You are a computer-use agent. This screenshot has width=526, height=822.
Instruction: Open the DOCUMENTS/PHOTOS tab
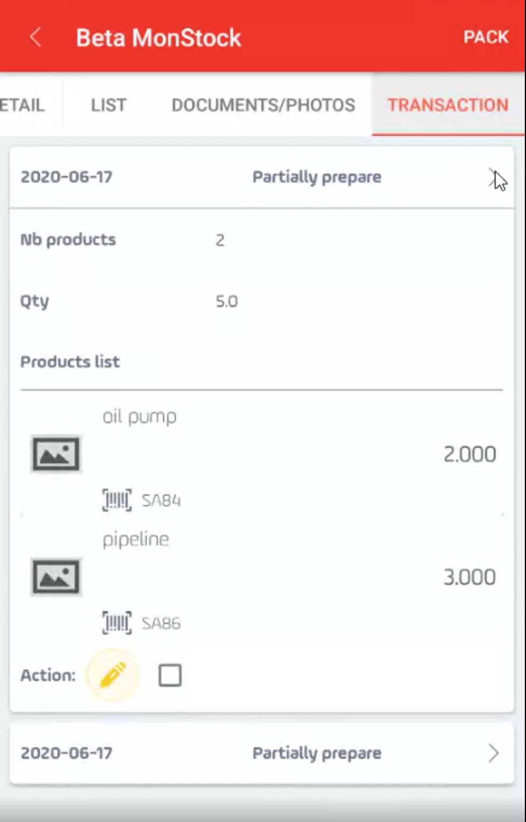pyautogui.click(x=263, y=105)
